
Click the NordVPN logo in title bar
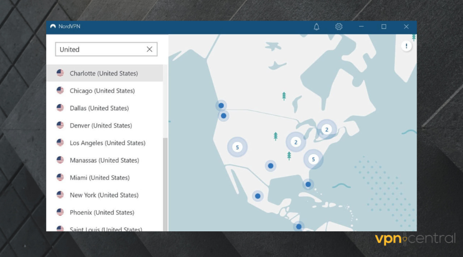click(x=52, y=27)
